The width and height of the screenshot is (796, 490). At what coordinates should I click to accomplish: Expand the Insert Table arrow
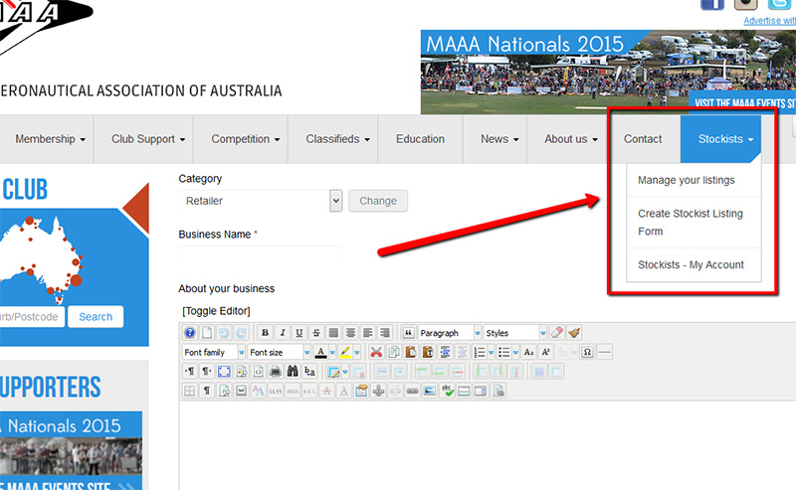point(345,372)
